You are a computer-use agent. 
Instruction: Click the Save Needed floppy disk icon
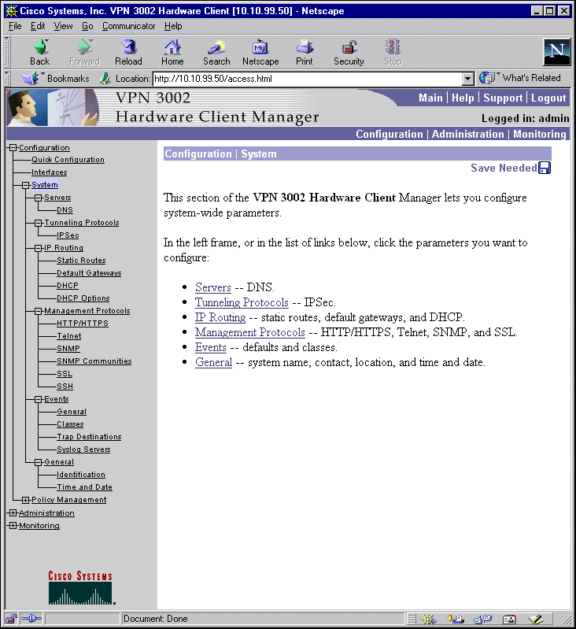click(x=545, y=168)
